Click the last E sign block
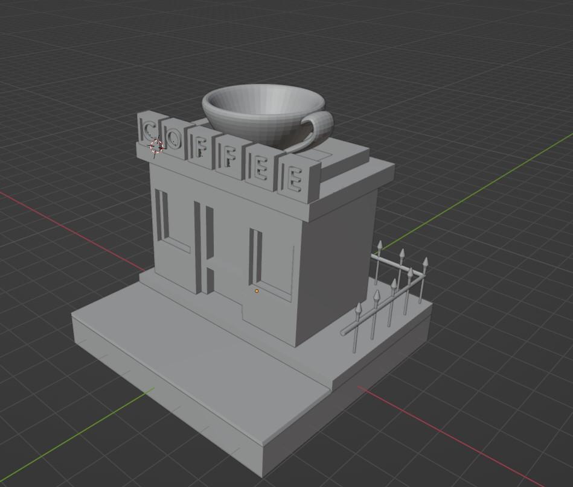573x487 pixels. pos(295,180)
